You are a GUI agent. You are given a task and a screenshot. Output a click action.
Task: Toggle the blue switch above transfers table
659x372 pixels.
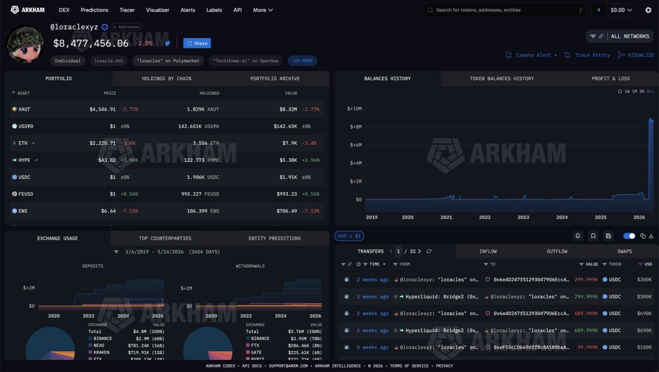tap(629, 236)
